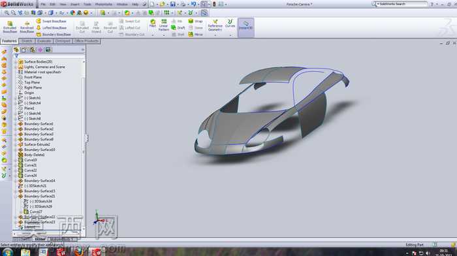The image size is (457, 256).
Task: Collapse the Boundary-Surface21 feature
Action: coord(16,196)
